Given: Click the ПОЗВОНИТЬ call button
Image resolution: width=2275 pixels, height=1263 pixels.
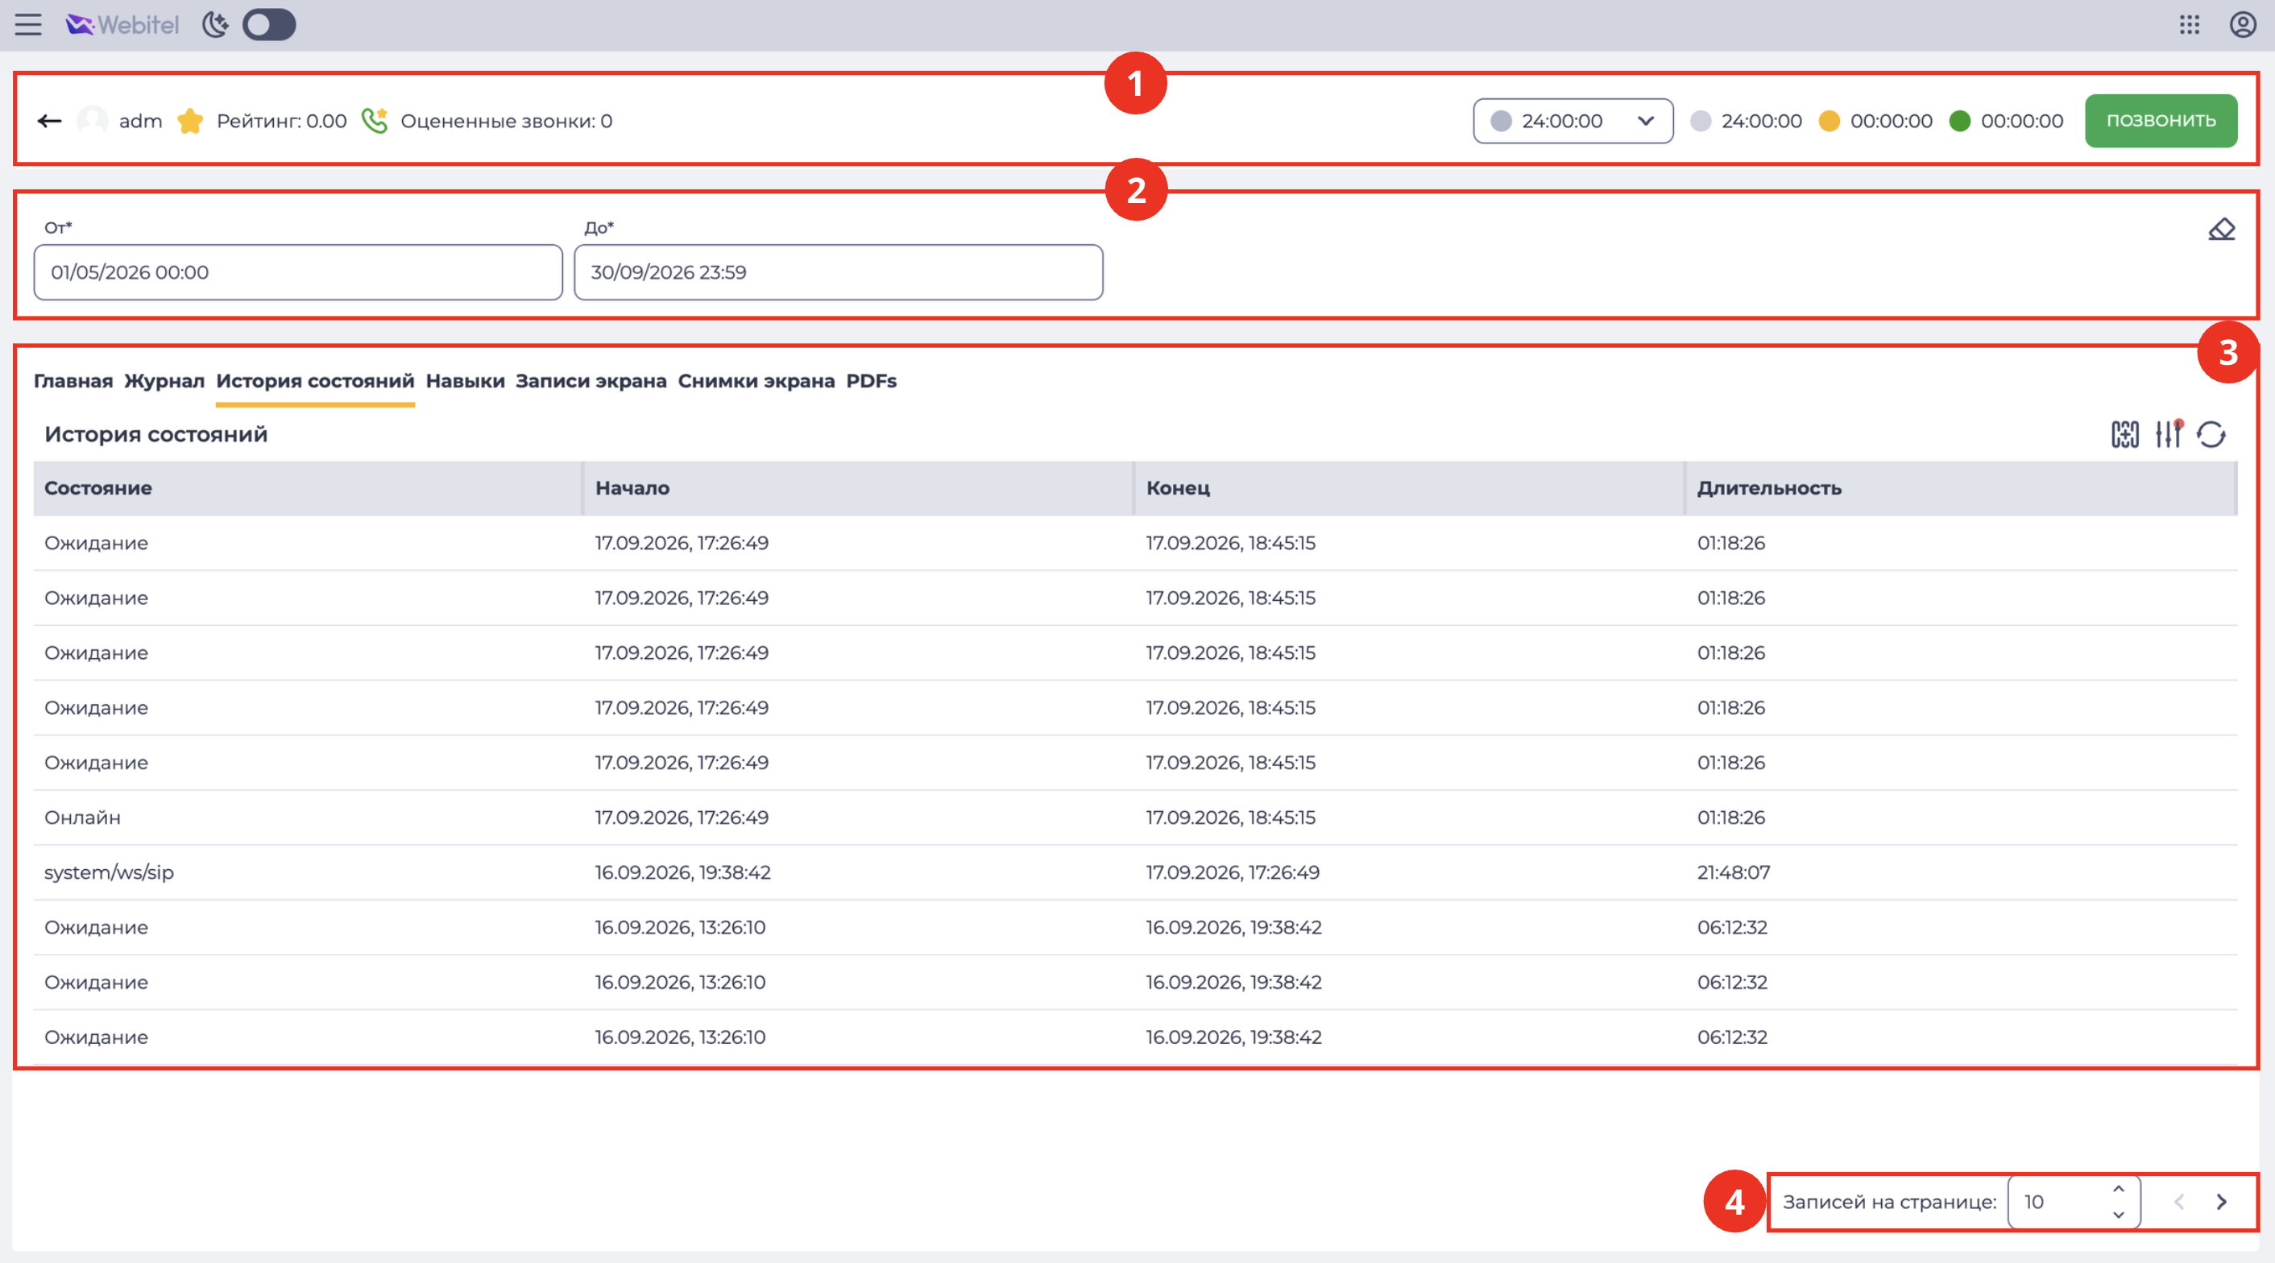Looking at the screenshot, I should (2160, 121).
